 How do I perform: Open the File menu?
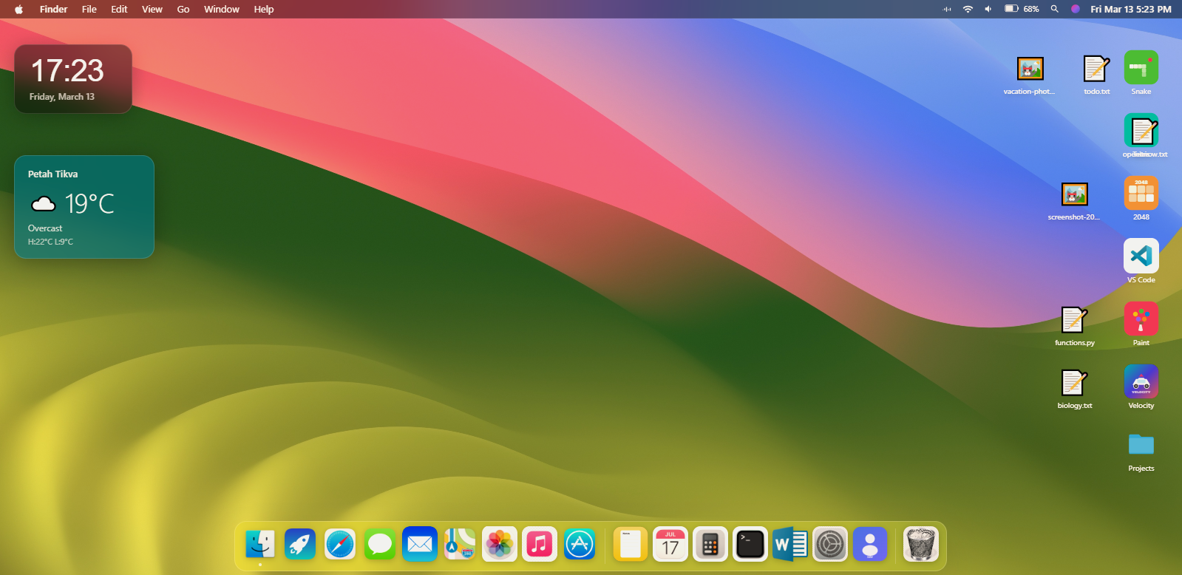(x=89, y=9)
